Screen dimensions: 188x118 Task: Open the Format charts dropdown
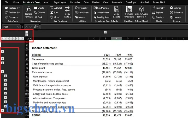point(158,8)
